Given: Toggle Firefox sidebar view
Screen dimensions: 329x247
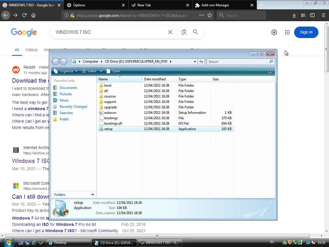Looking at the screenshot, I should point(312,15).
